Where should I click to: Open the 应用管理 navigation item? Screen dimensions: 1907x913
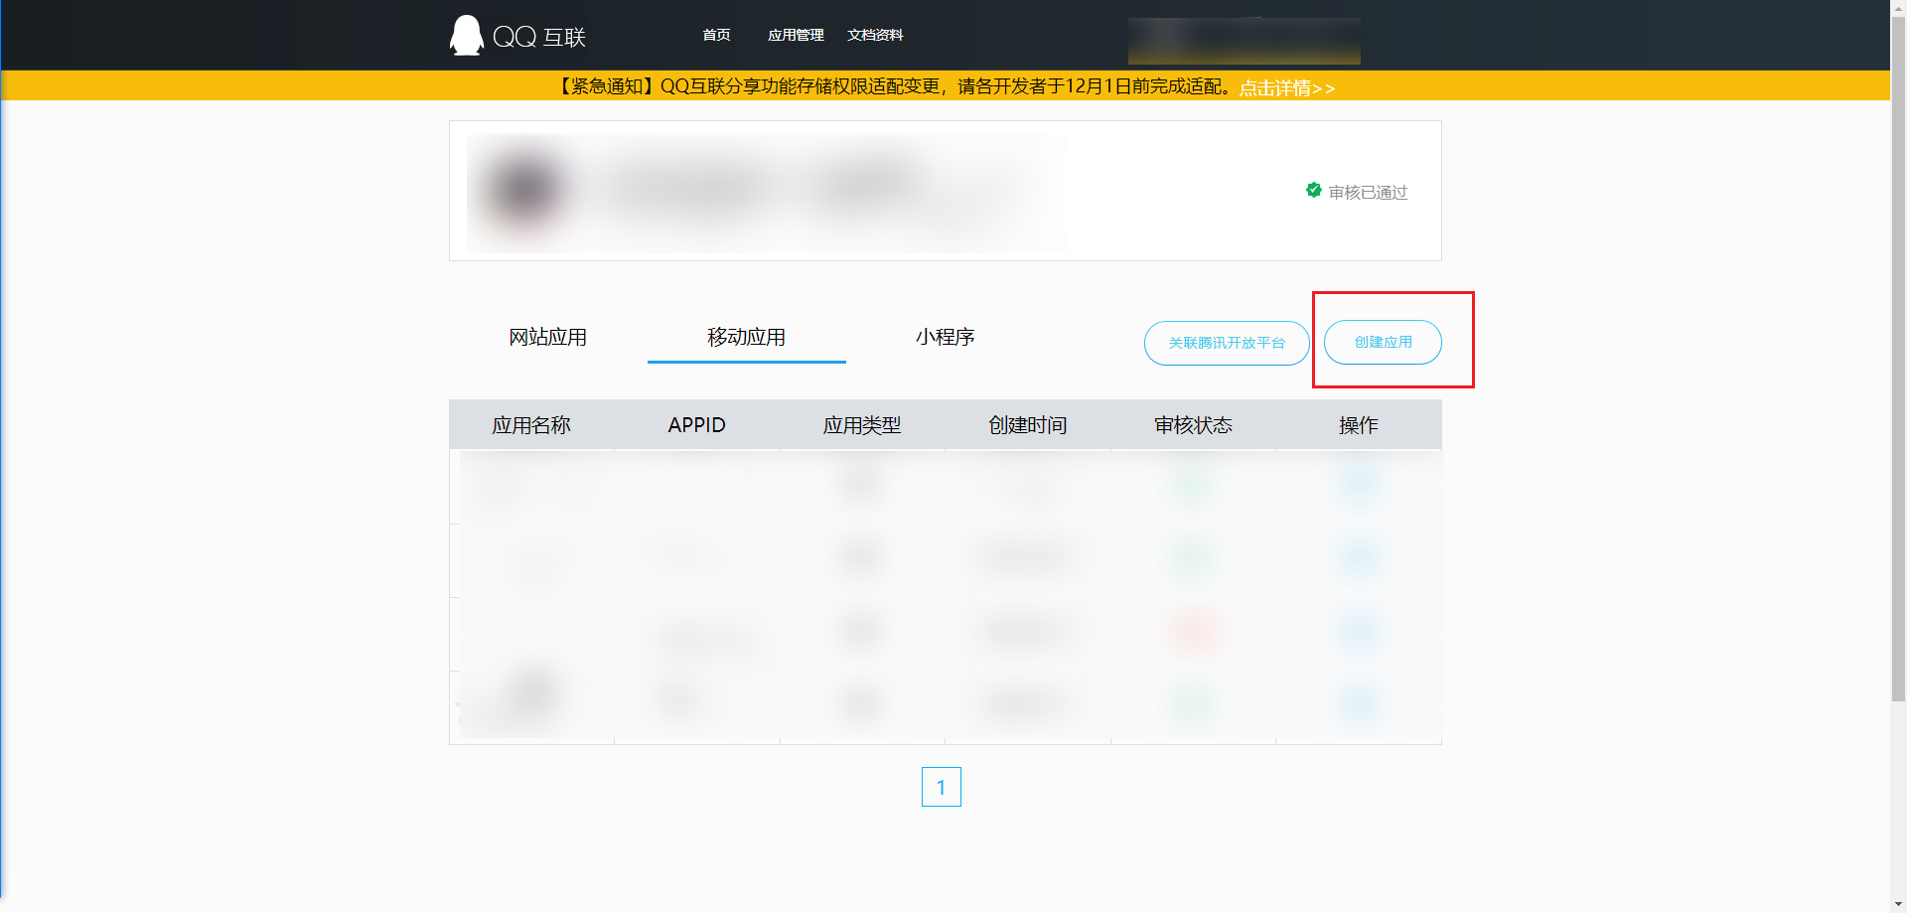point(796,35)
